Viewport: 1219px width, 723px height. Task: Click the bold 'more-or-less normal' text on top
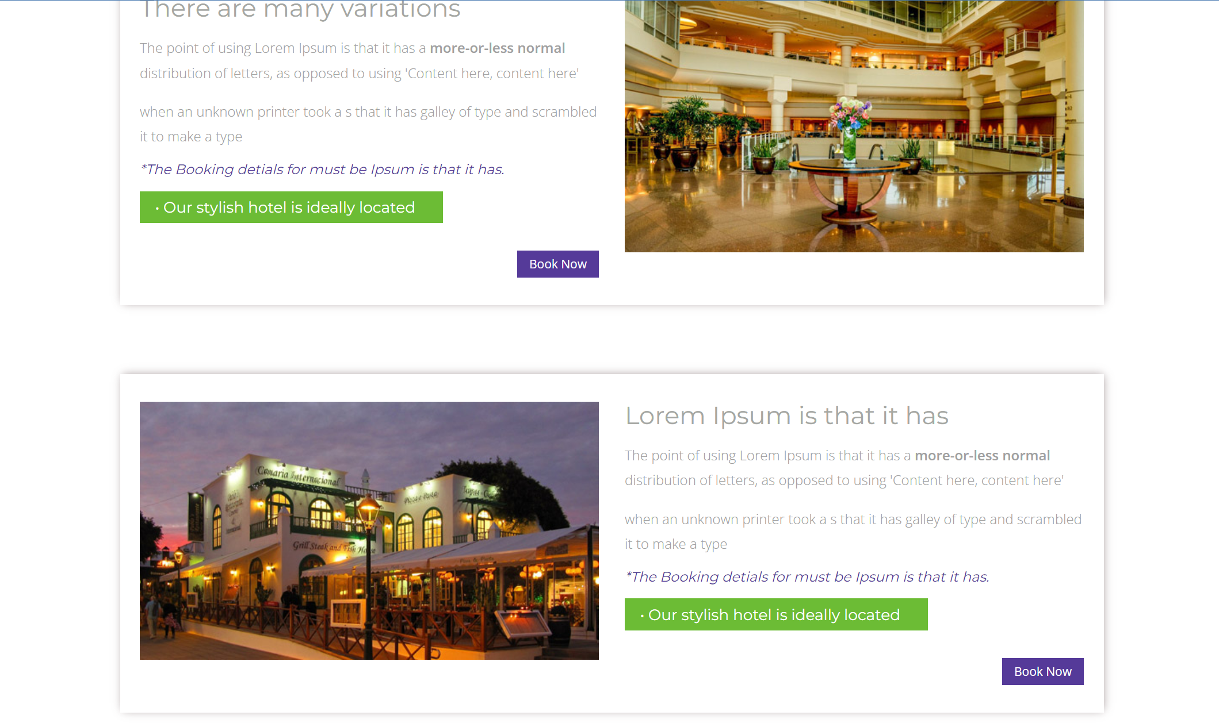(498, 48)
